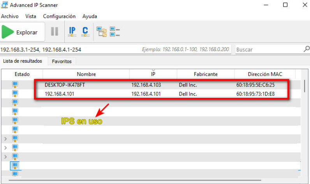Switch to the Favoritos tab

62,61
